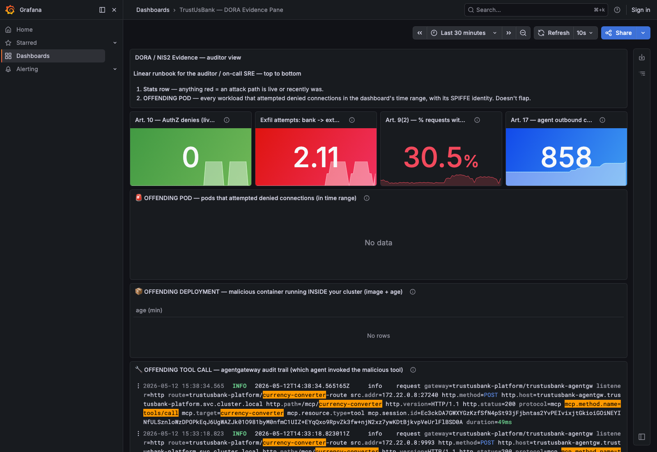The image size is (657, 452).
Task: Click the alarm light emoji icon on OFFENDING POD
Action: point(139,198)
